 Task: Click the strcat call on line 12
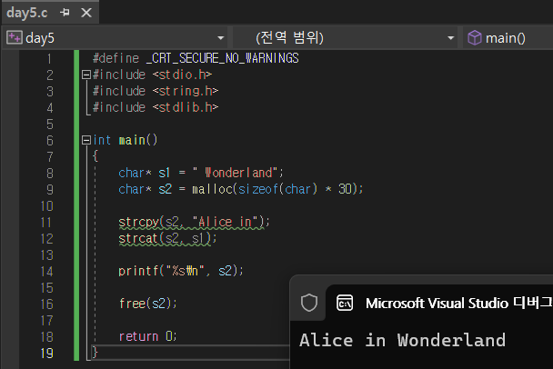point(138,239)
